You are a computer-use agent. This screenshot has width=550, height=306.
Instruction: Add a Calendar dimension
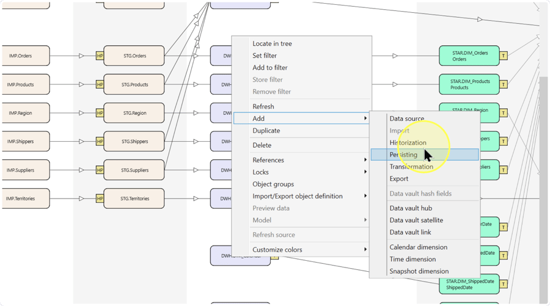pyautogui.click(x=425, y=247)
